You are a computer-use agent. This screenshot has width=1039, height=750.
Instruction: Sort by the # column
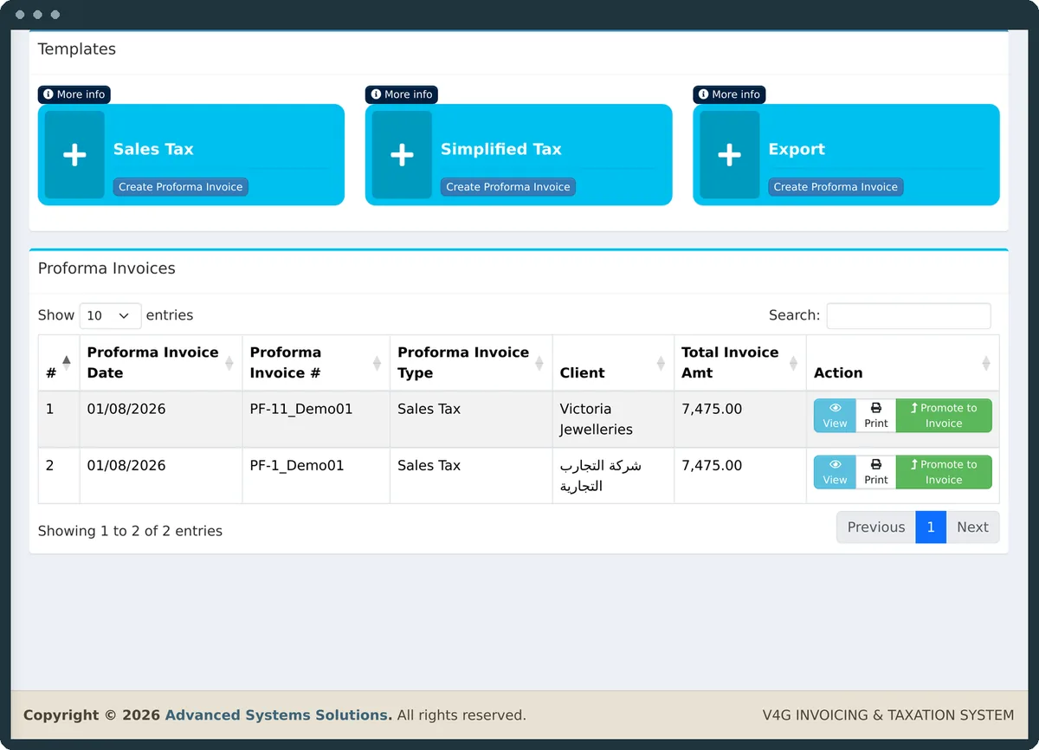pos(59,363)
